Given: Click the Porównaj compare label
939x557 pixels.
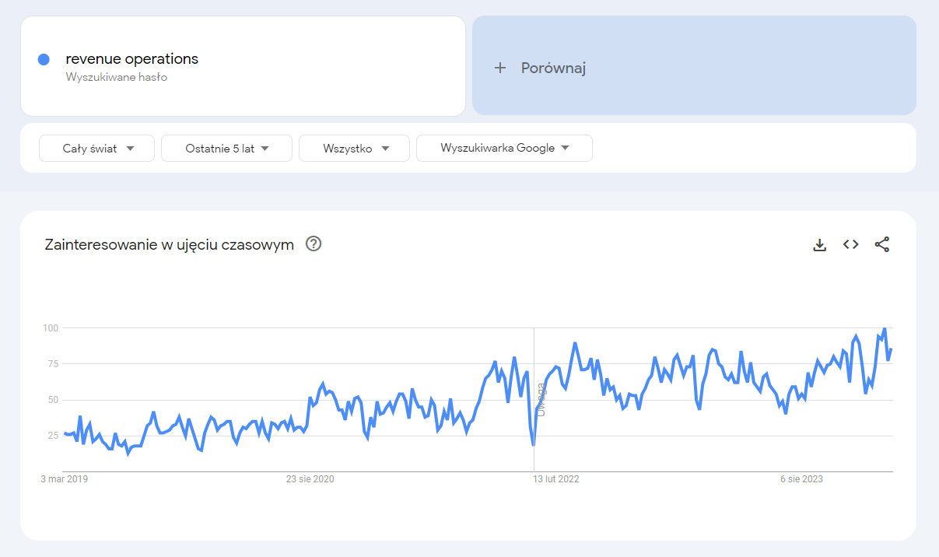Looking at the screenshot, I should (x=553, y=68).
